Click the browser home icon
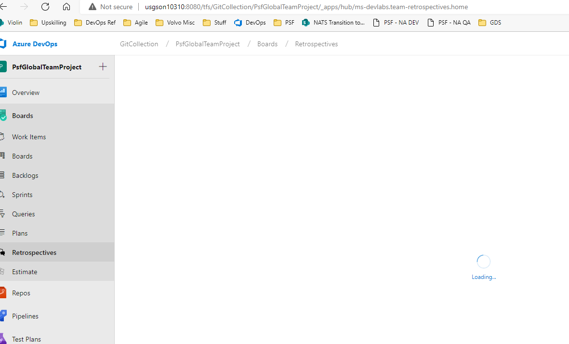The width and height of the screenshot is (569, 344). point(66,7)
